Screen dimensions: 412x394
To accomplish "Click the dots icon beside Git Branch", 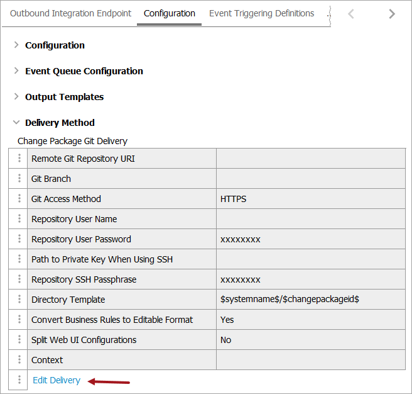I will click(x=19, y=179).
